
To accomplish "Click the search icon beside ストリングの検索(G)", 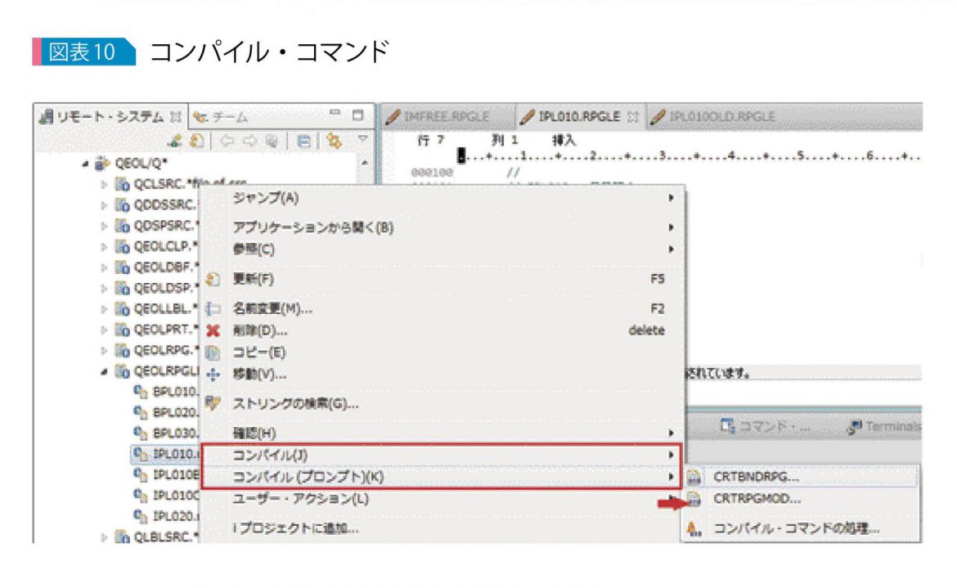I will [x=212, y=401].
